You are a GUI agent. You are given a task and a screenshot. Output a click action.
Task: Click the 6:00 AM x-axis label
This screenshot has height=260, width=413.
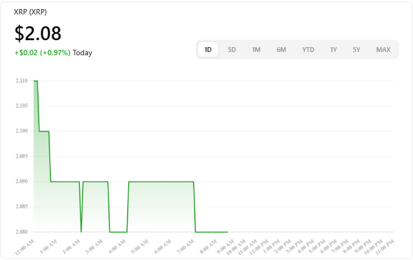(163, 247)
